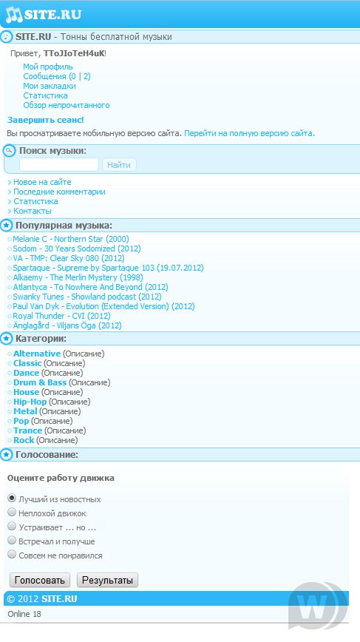Open the Мой профиль link
The height and width of the screenshot is (642, 360).
pos(48,67)
